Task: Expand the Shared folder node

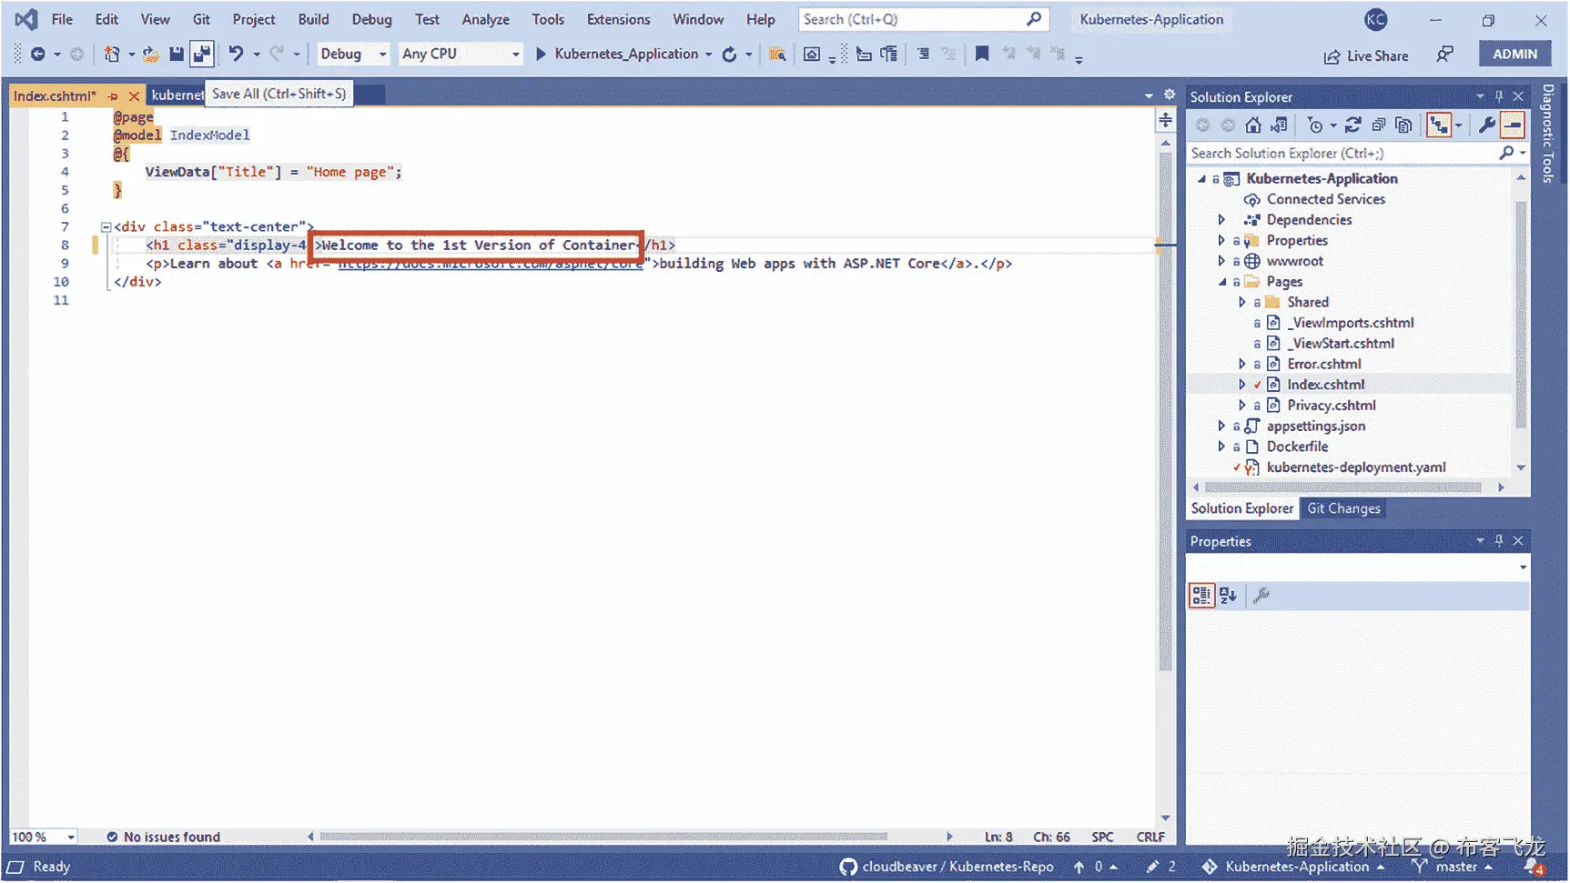Action: pos(1241,303)
